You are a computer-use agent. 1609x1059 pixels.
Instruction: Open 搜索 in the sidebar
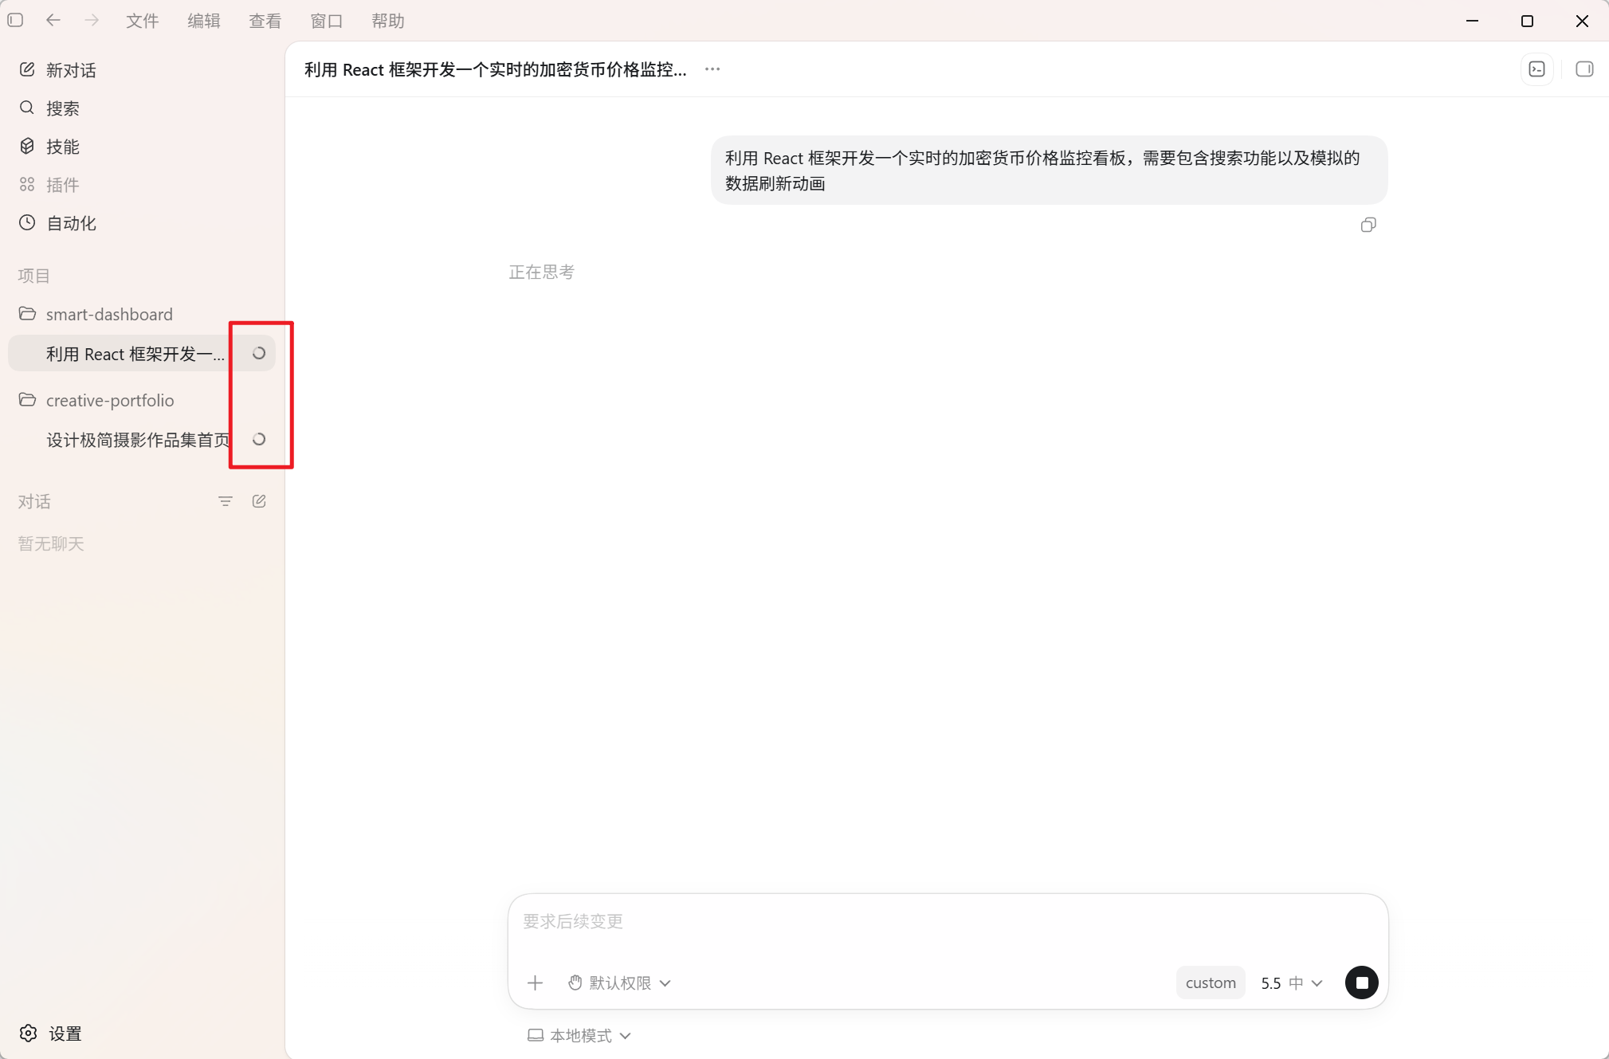(x=142, y=108)
